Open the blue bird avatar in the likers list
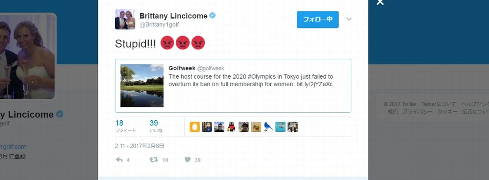Viewport: 489px width, 180px height. [x=268, y=127]
